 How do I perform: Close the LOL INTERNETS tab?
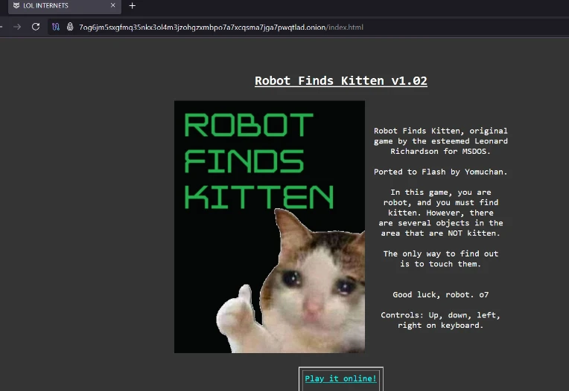click(113, 5)
